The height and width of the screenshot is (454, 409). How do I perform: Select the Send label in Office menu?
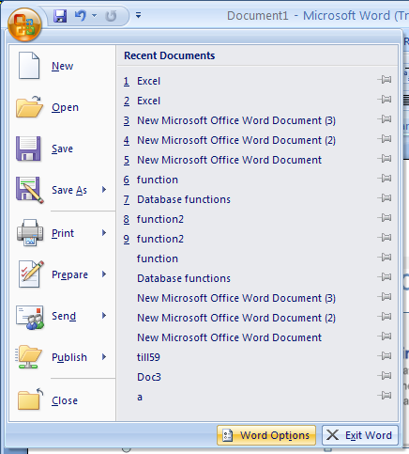[64, 316]
